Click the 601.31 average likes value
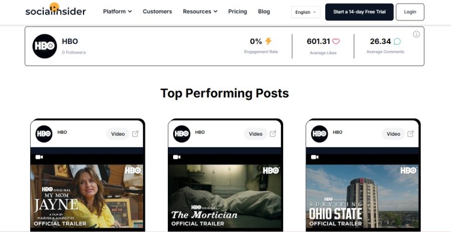451x232 pixels. pyautogui.click(x=318, y=41)
